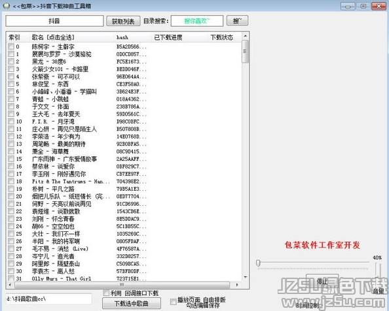This screenshot has height=311, width=389.
Task: Select song Olly Murs - That Girl
Action: (62, 278)
